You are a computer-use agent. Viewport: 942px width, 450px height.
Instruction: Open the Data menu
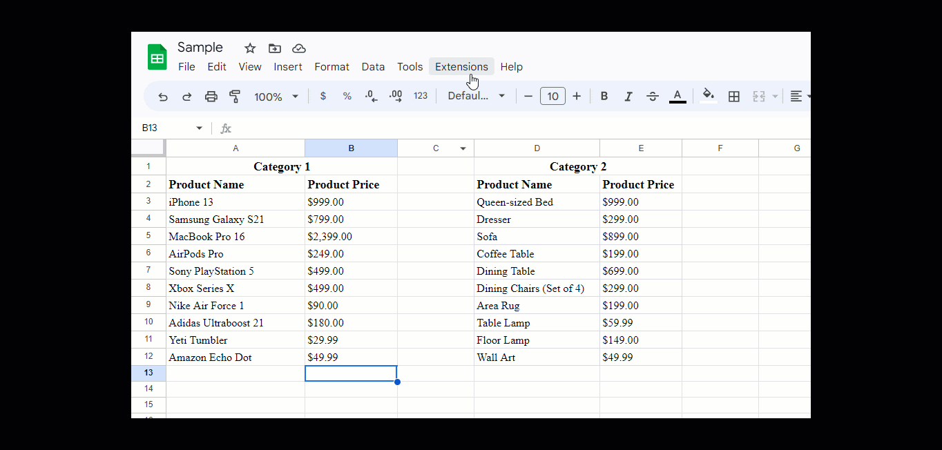pyautogui.click(x=373, y=66)
